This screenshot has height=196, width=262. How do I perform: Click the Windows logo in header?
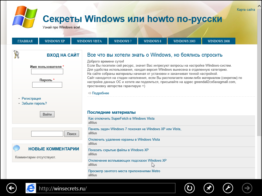(x=25, y=17)
